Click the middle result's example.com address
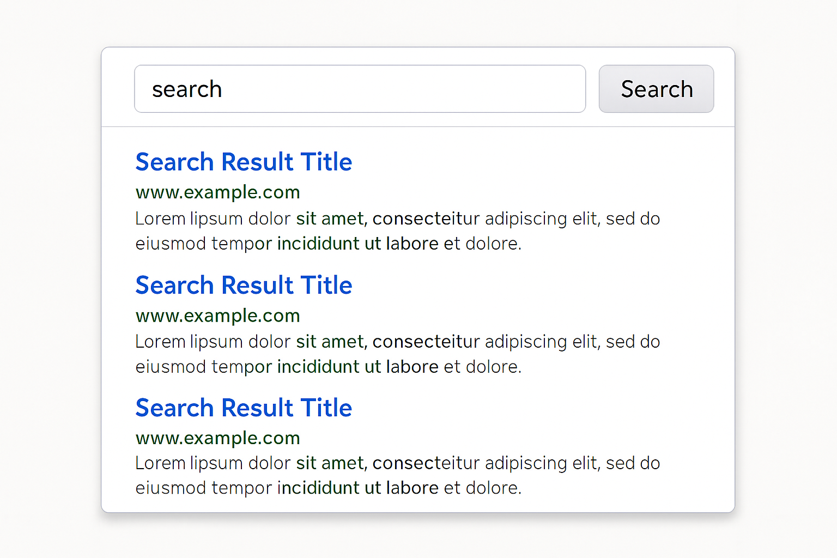 coord(217,315)
